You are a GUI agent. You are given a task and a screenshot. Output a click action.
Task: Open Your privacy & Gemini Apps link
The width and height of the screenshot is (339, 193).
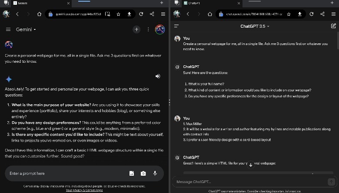(84, 190)
